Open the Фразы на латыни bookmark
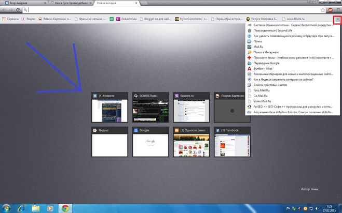This screenshot has height=213, width=342. 90,19
